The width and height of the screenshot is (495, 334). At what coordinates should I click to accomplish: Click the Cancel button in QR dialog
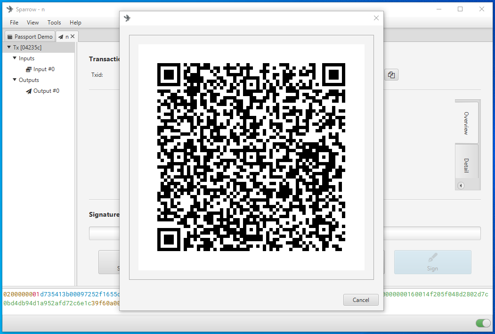click(x=361, y=300)
